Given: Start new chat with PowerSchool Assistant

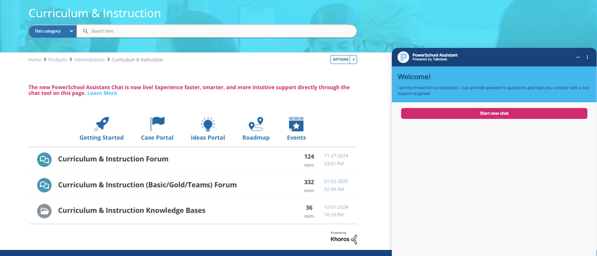Looking at the screenshot, I should pos(494,113).
